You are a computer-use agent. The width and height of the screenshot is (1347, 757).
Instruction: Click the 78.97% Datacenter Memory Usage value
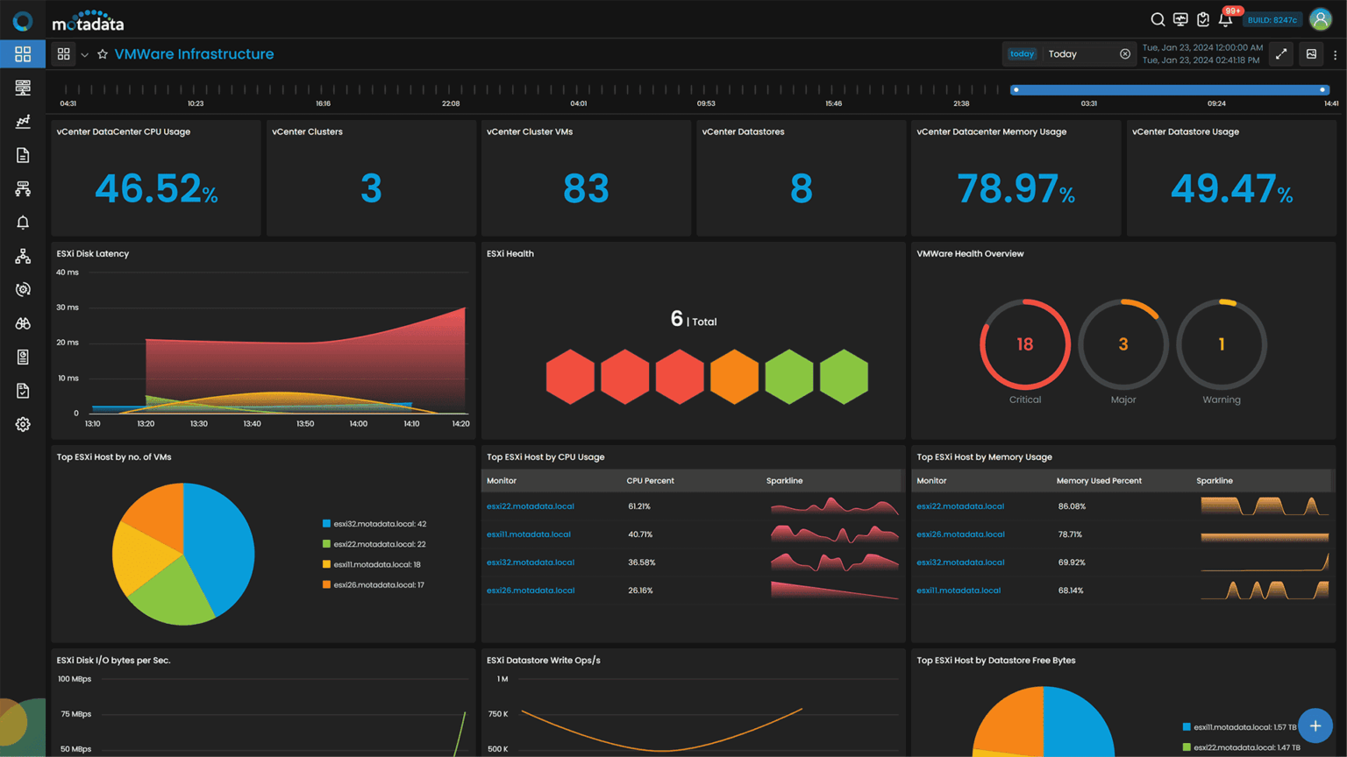(1016, 188)
